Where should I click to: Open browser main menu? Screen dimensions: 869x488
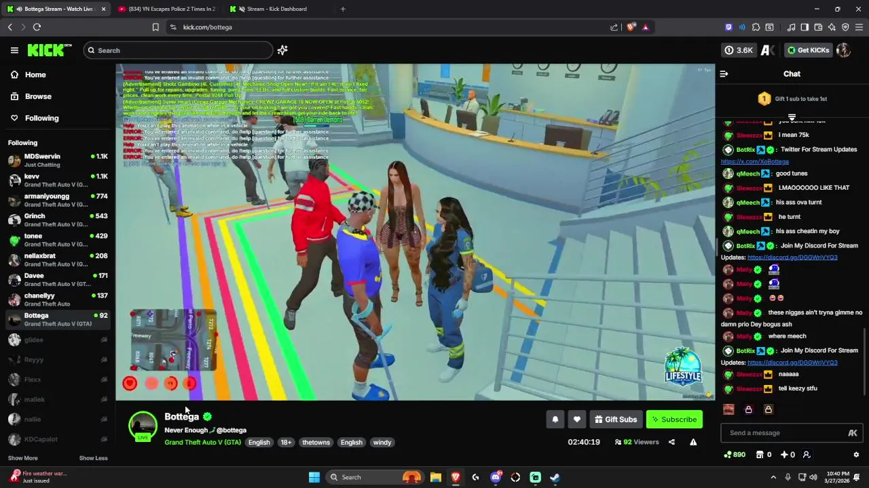click(859, 27)
